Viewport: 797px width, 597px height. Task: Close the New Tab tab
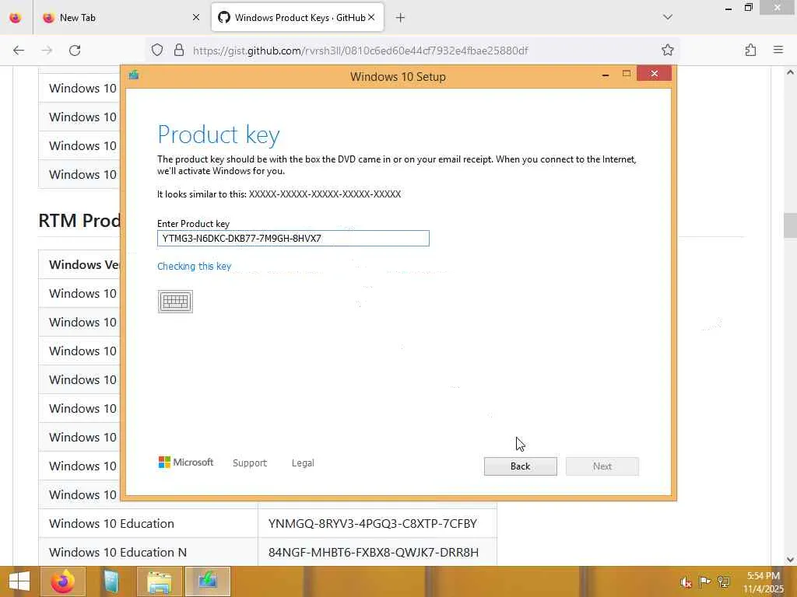click(x=196, y=18)
